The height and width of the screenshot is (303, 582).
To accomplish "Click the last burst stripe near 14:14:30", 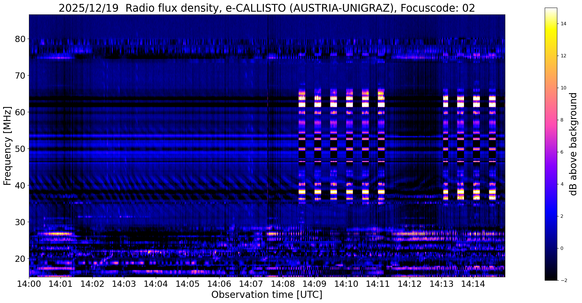I will (492, 145).
